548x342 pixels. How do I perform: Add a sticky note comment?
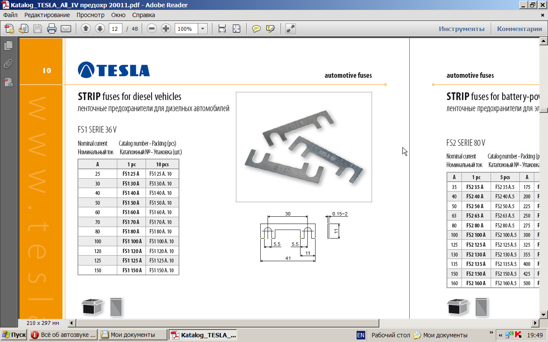point(256,29)
